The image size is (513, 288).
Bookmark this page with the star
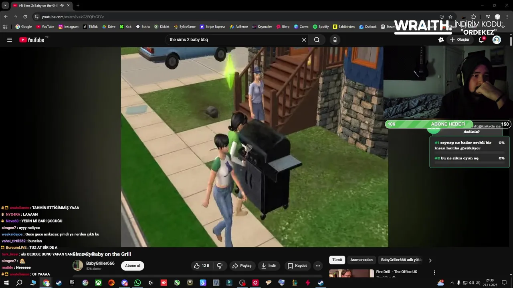tap(450, 17)
